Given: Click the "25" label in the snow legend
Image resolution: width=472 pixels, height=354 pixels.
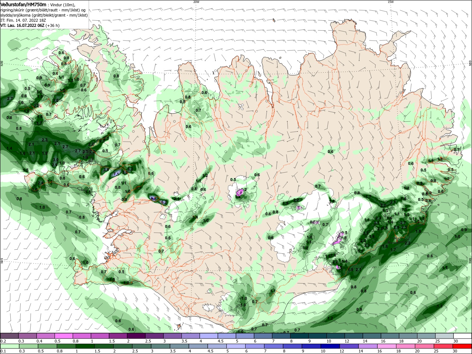Looking at the screenshot, I should tap(437, 341).
